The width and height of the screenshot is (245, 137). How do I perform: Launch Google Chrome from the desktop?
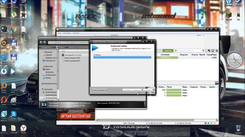[14, 30]
